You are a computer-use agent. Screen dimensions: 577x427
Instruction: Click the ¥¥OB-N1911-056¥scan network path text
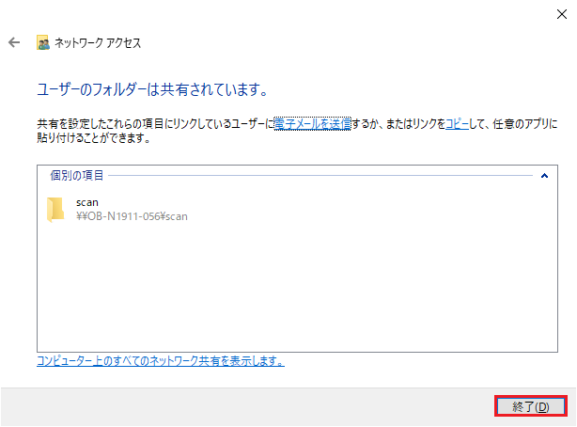click(x=132, y=216)
